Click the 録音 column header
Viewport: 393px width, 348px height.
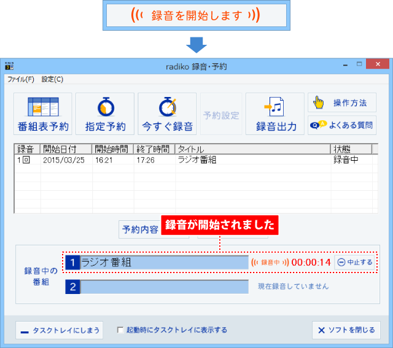pos(27,149)
